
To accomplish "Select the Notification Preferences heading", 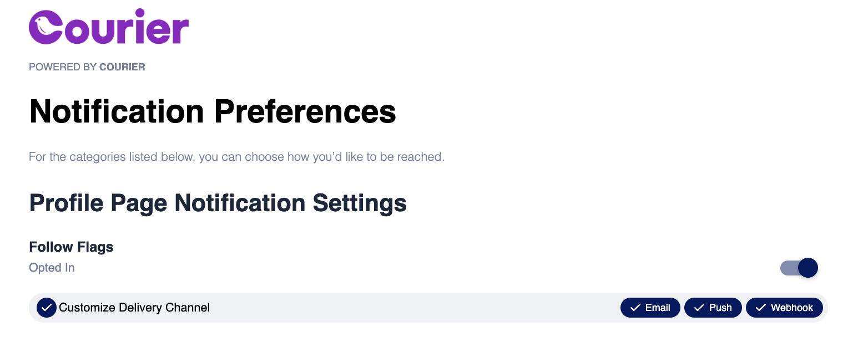I will (213, 111).
